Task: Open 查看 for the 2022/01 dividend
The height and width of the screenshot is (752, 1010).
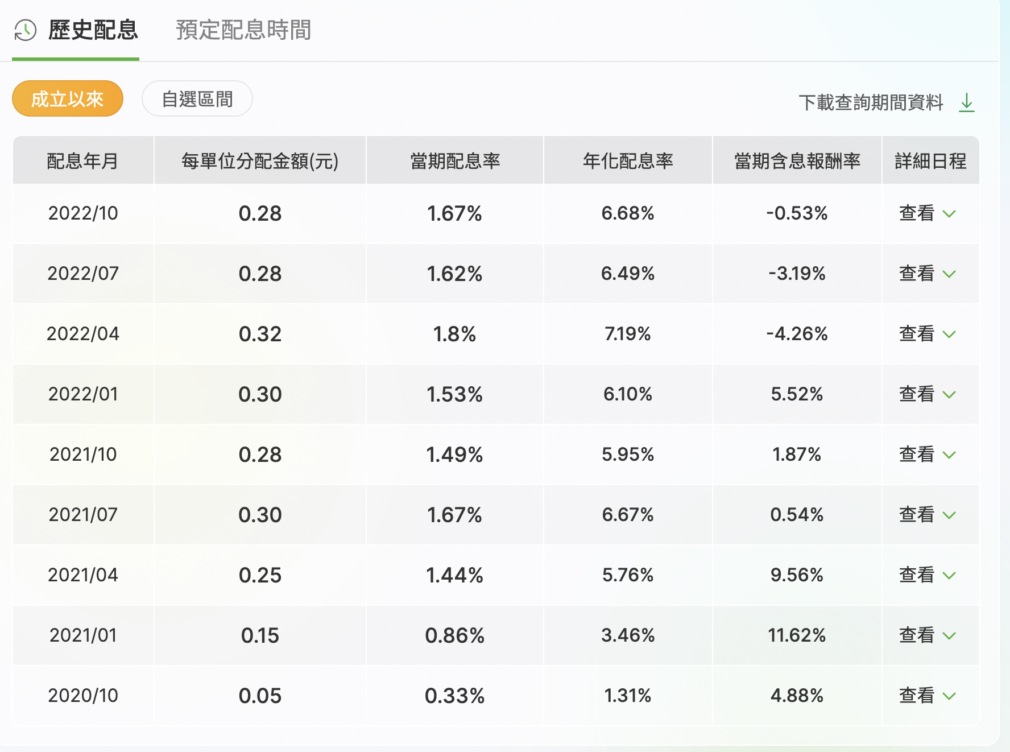Action: tap(917, 394)
